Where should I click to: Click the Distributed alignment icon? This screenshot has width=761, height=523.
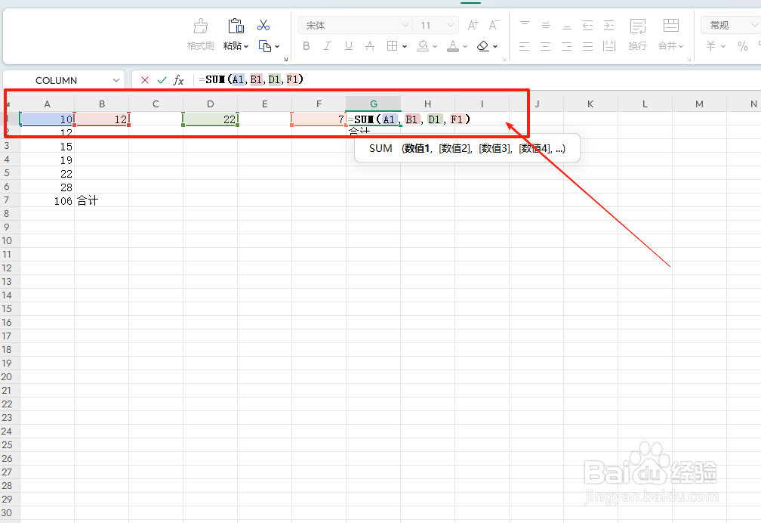tap(609, 46)
